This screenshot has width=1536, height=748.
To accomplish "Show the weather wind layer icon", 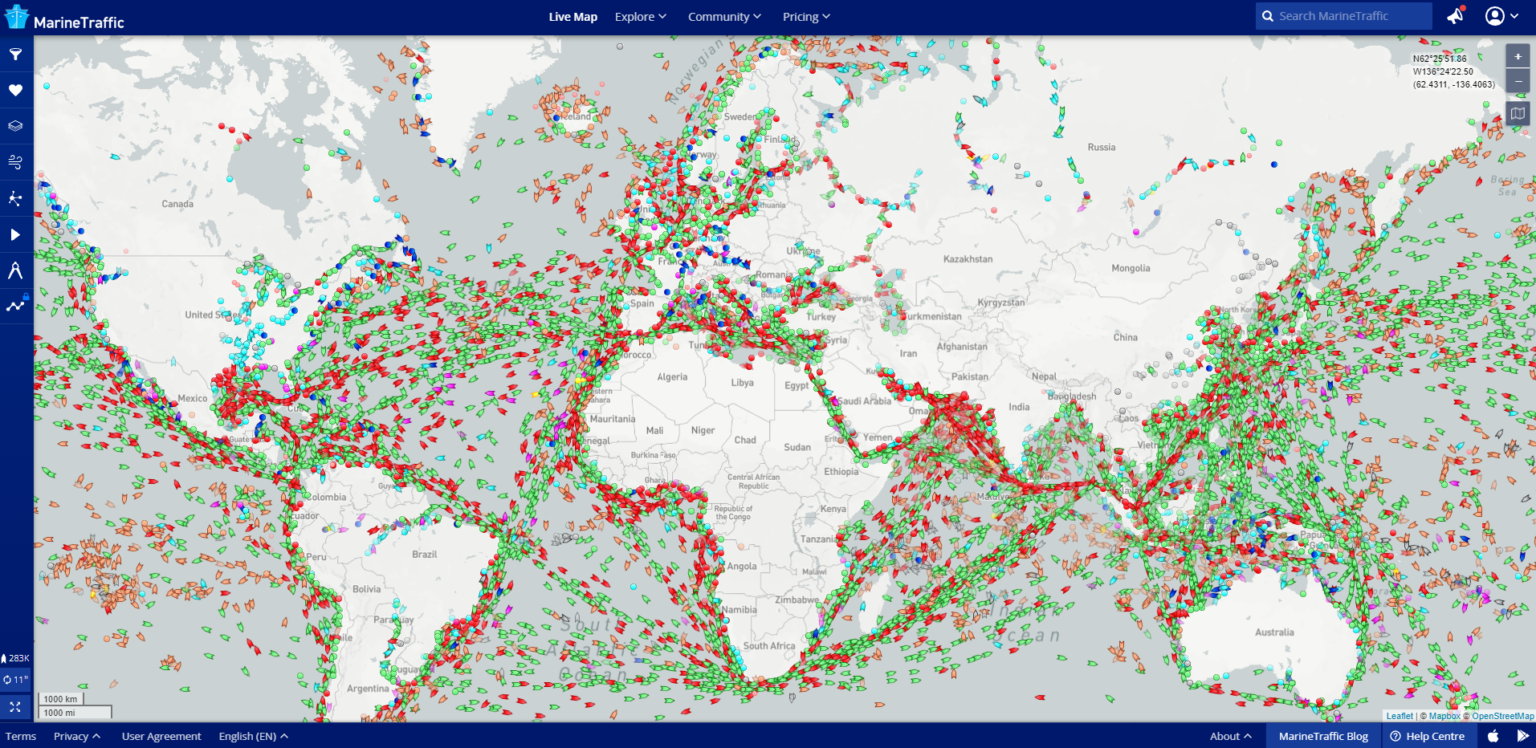I will click(16, 161).
